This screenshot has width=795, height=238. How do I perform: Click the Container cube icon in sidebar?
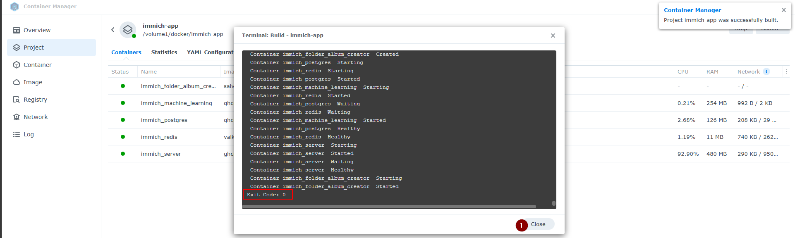point(17,65)
